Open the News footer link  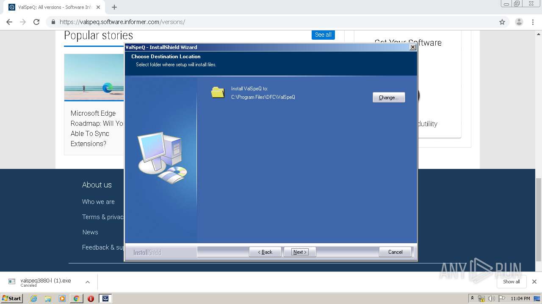(90, 232)
